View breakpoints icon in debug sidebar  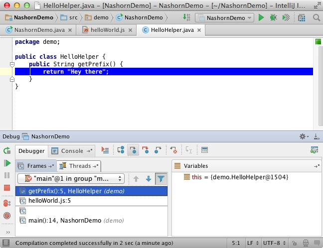pyautogui.click(x=7, y=203)
